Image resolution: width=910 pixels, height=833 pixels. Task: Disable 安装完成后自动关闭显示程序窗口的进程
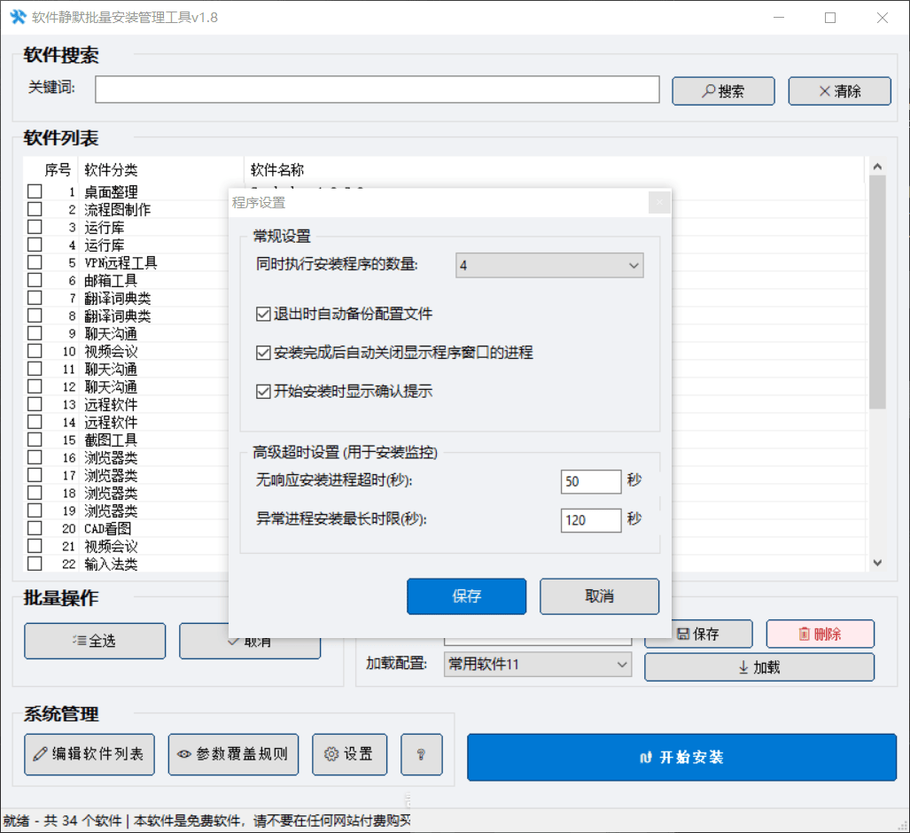click(x=263, y=353)
